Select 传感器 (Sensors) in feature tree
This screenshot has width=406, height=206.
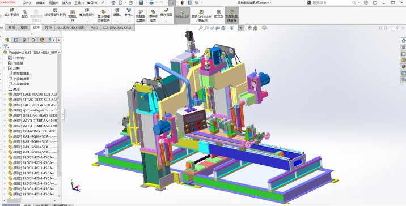pyautogui.click(x=15, y=63)
